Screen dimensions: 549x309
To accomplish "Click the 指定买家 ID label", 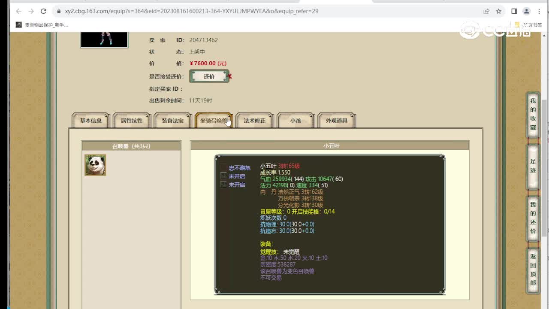I will pos(166,89).
